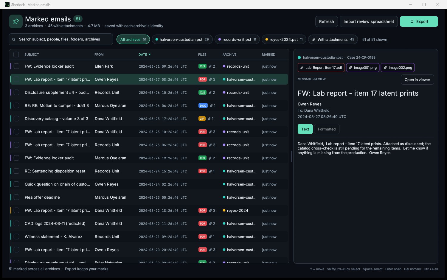Click XLS badge in Disclosure supplement Records Unit row

[202, 92]
